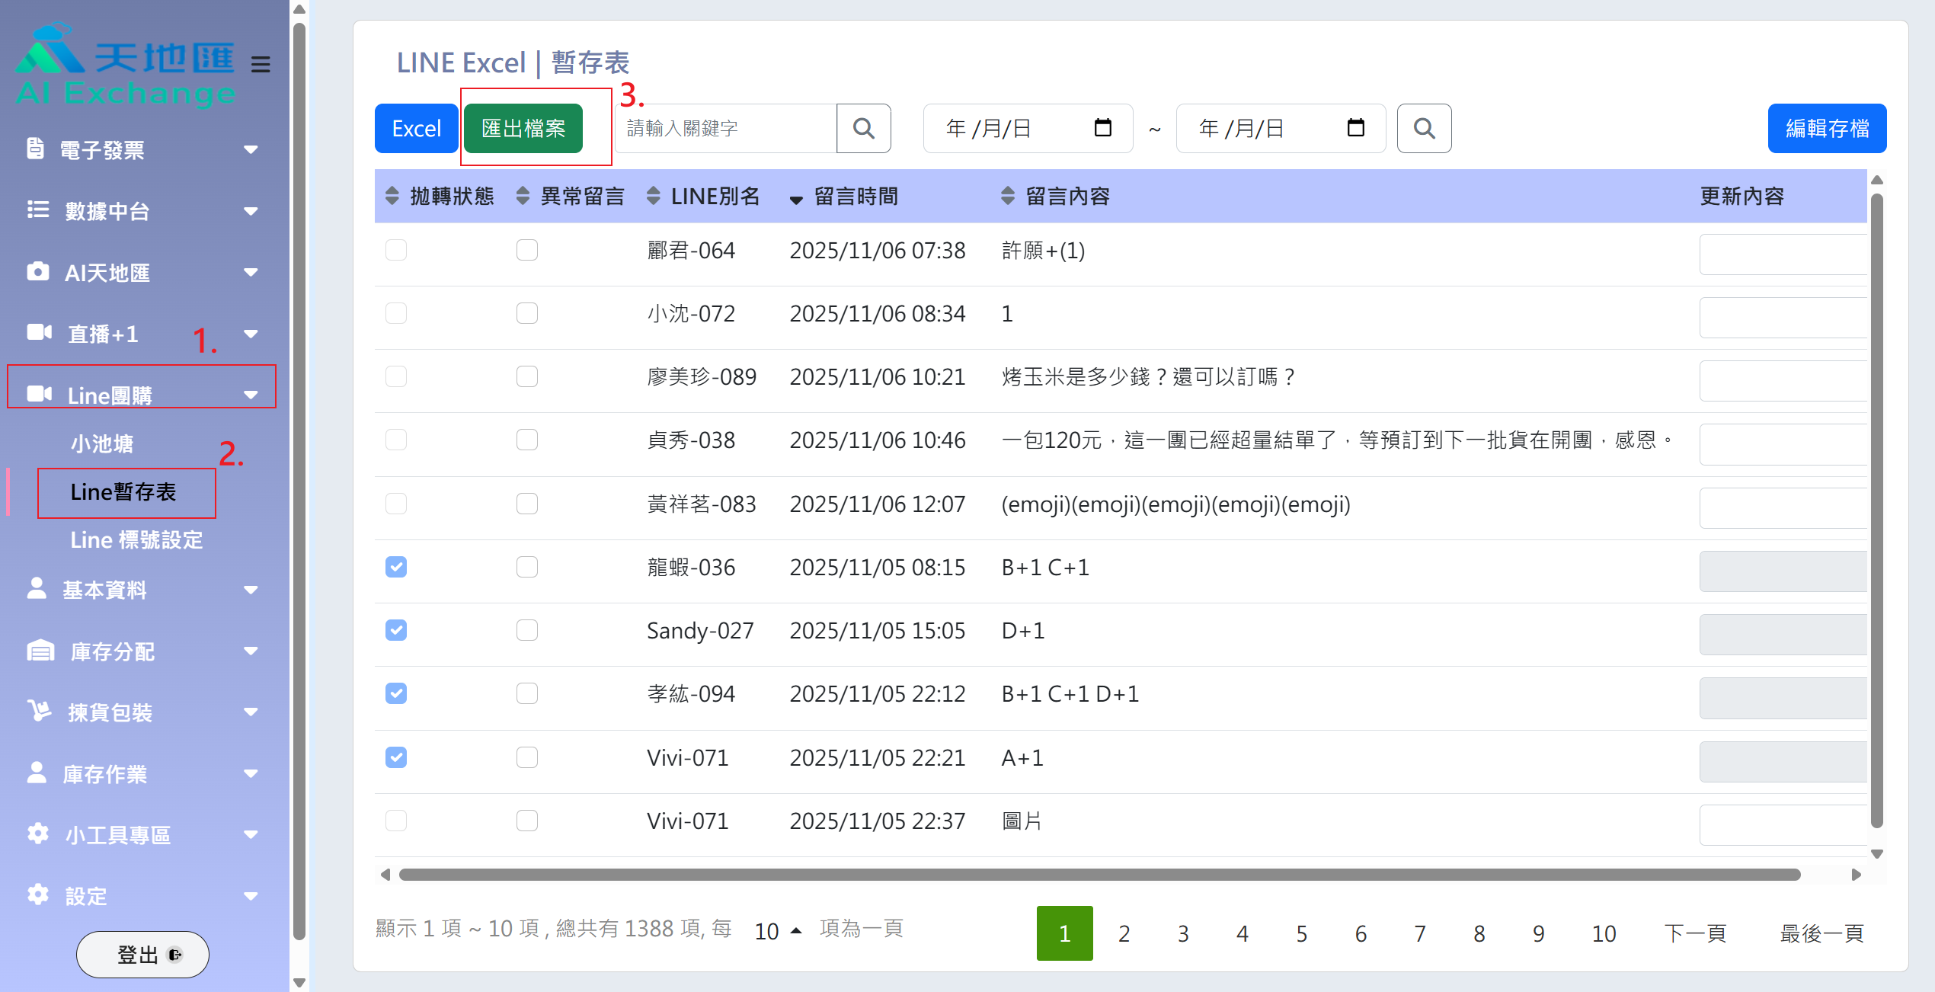
Task: Sort table by 留言時間 column arrow
Action: point(796,198)
